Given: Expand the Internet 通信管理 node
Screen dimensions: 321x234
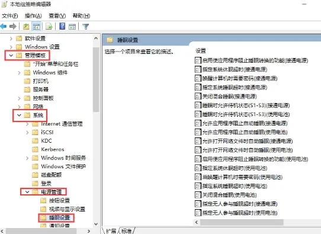Looking at the screenshot, I should pyautogui.click(x=27, y=124).
